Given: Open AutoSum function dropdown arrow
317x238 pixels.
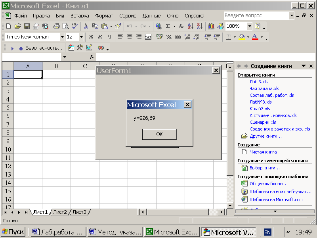Looking at the screenshot, I should 174,26.
